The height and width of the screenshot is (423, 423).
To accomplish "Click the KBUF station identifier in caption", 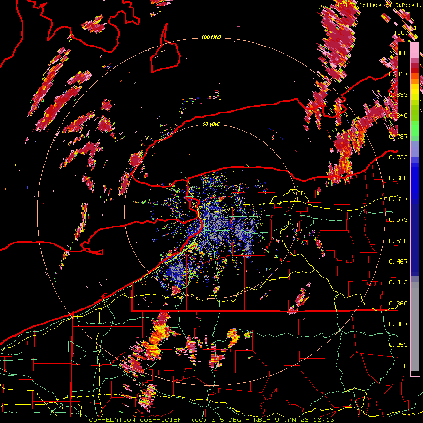I will pyautogui.click(x=262, y=420).
